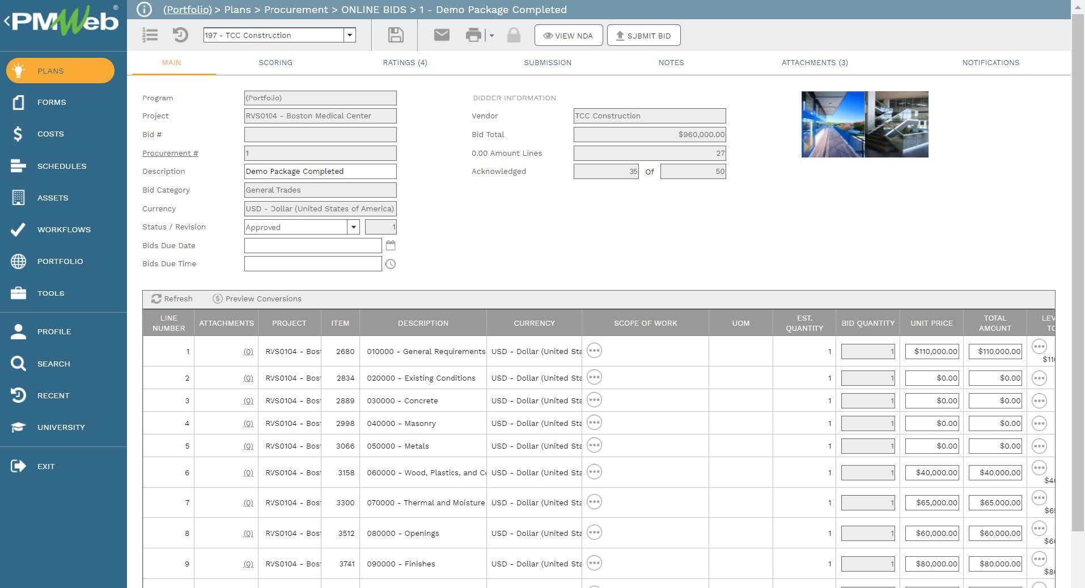Switch to the Notifications tab

coord(991,63)
